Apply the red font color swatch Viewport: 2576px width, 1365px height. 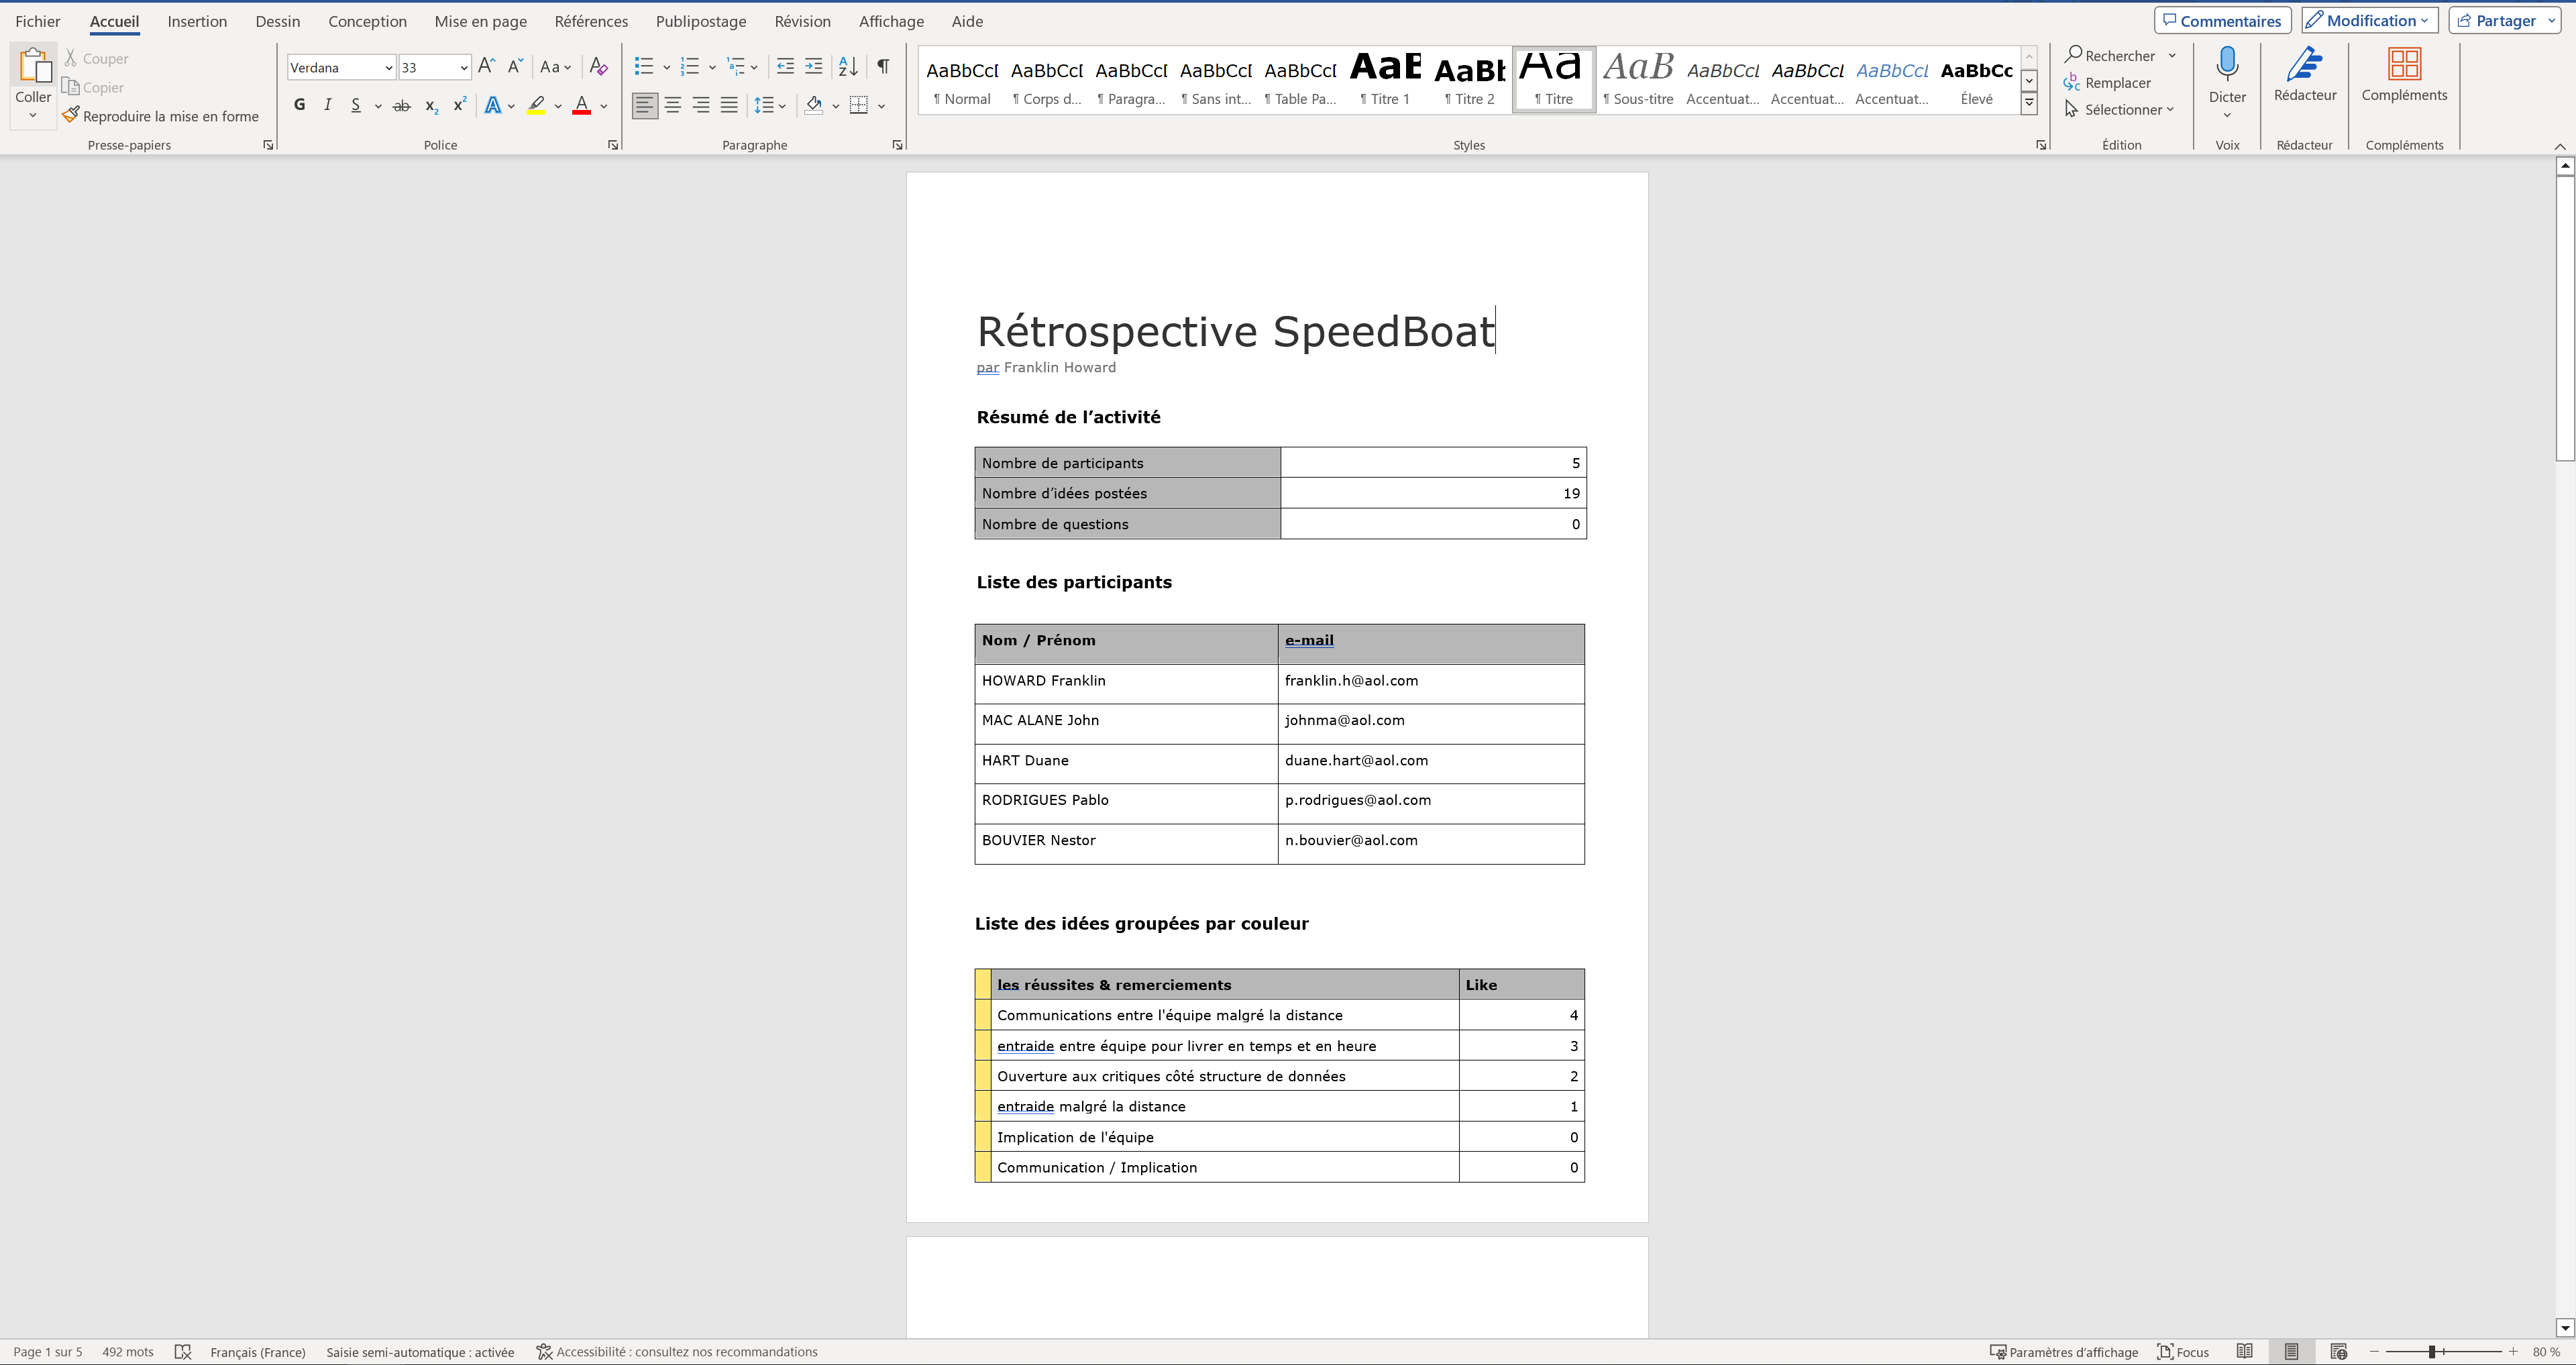(x=581, y=106)
